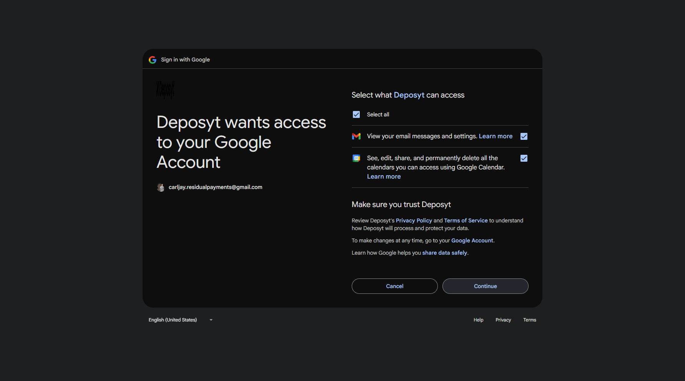Click the Google Calendar icon
The width and height of the screenshot is (685, 381).
point(356,158)
